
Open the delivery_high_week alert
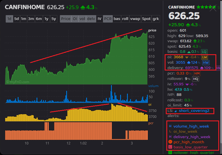(192, 137)
